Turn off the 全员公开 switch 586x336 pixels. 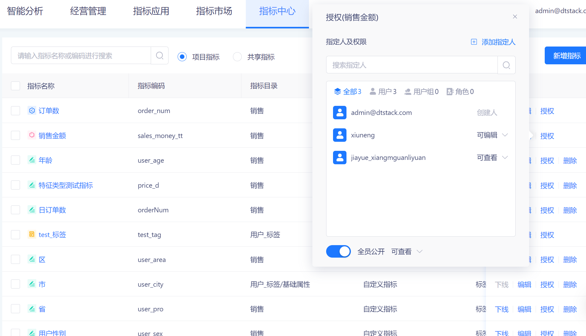338,251
